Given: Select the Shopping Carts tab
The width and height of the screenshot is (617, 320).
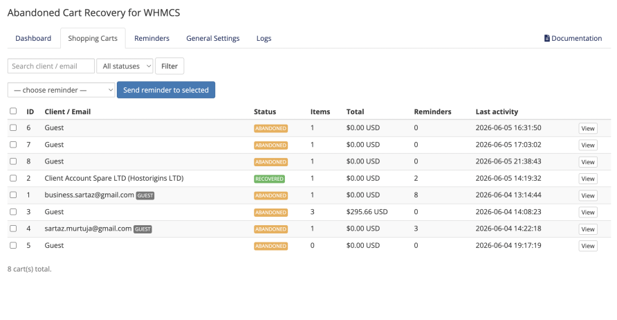Looking at the screenshot, I should click(x=93, y=38).
